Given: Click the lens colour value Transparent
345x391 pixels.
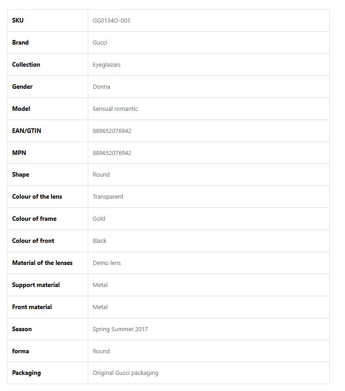Looking at the screenshot, I should [108, 197].
